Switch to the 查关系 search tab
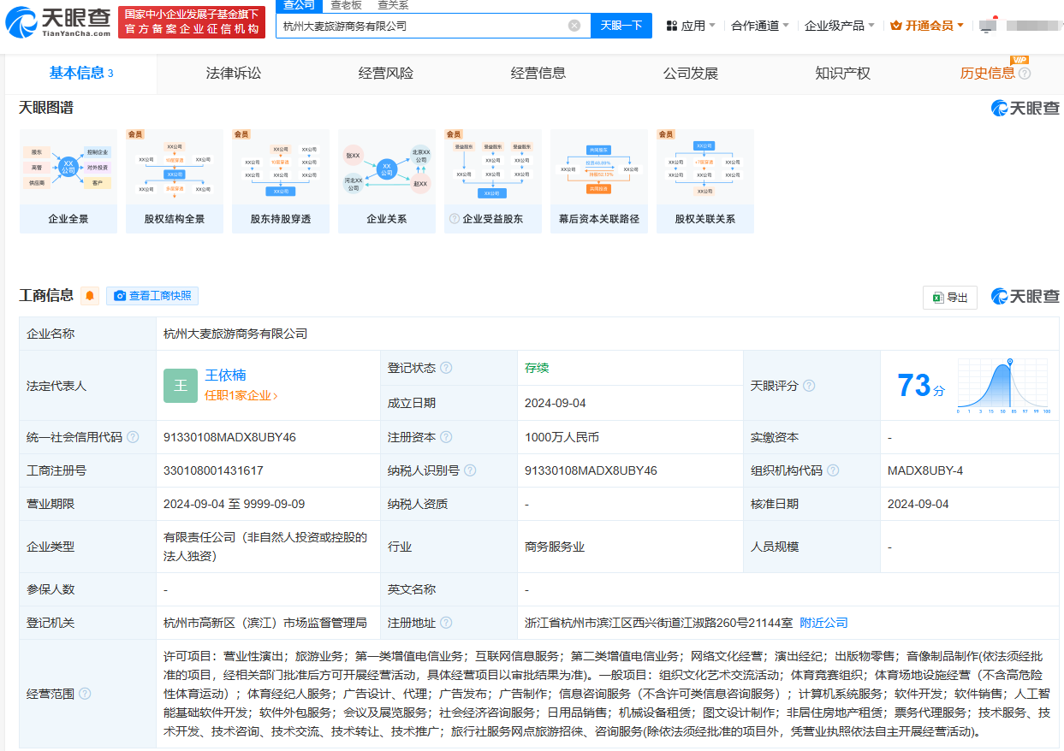Viewport: 1064px width, 751px height. point(393,5)
